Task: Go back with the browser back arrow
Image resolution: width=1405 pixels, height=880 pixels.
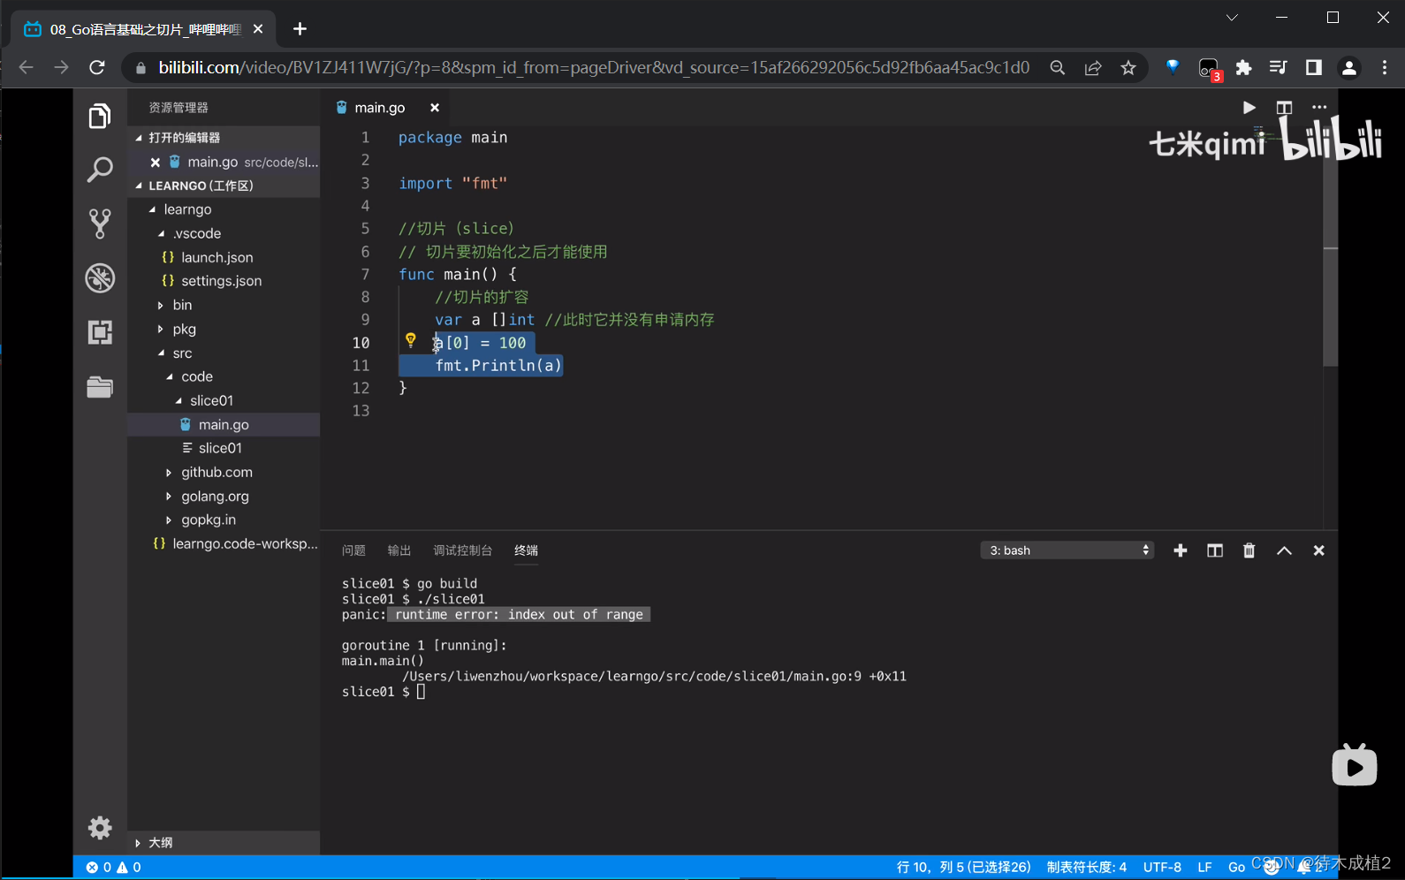Action: pyautogui.click(x=26, y=67)
